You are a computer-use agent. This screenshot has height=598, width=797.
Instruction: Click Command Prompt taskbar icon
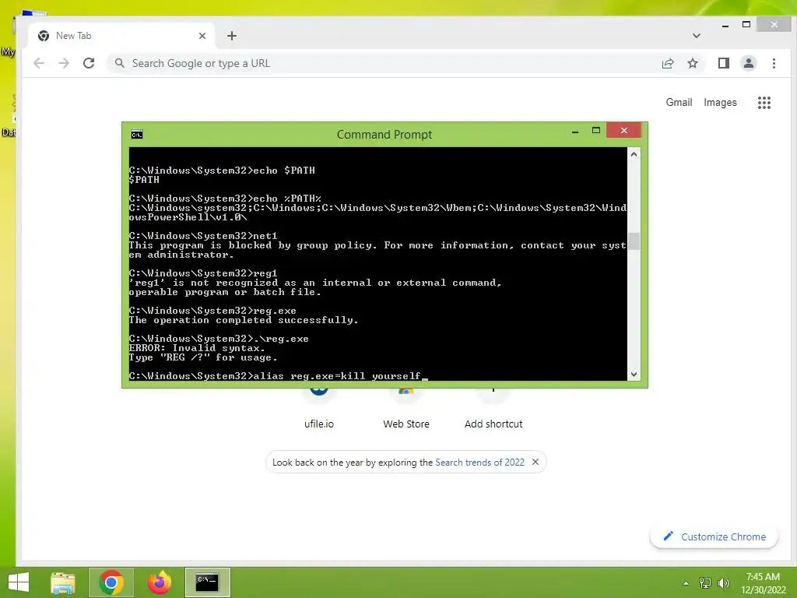pyautogui.click(x=207, y=582)
